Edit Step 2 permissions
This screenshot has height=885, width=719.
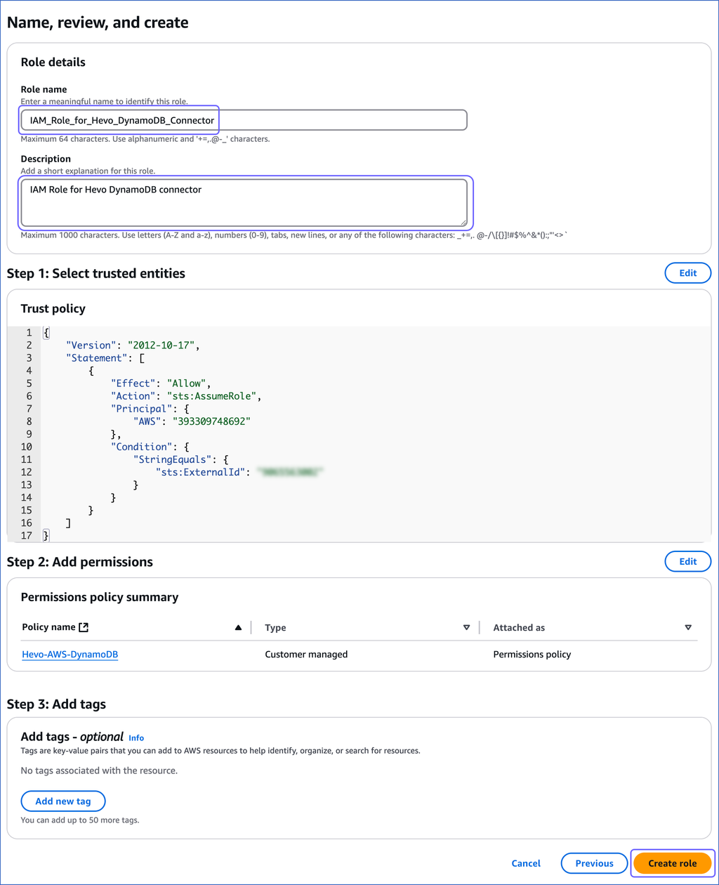687,561
